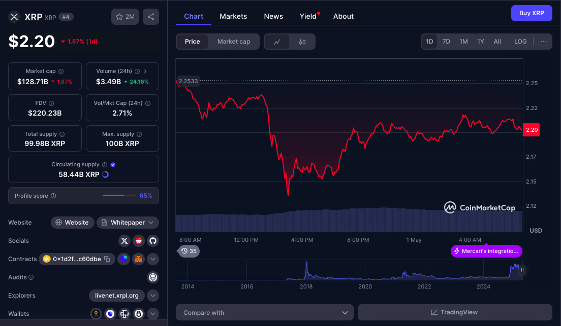
Task: Open third wallet icon in Wallets row
Action: (x=124, y=313)
